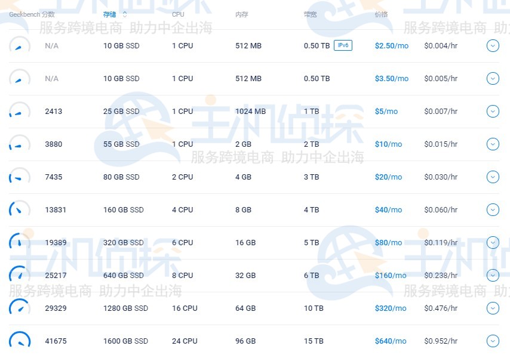510x355 pixels.
Task: Click the gauge icon for Geekbench 29329
Action: [x=19, y=308]
